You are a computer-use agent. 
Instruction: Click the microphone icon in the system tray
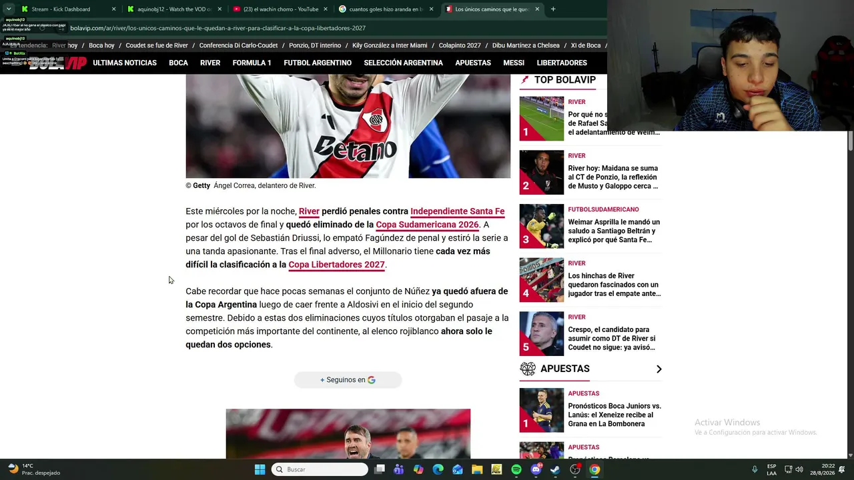tap(755, 469)
